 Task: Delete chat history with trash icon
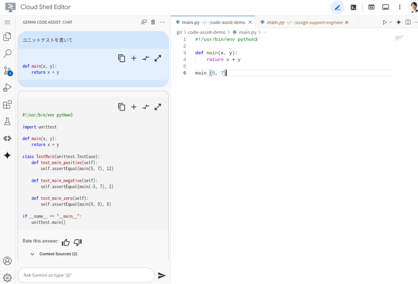click(153, 22)
